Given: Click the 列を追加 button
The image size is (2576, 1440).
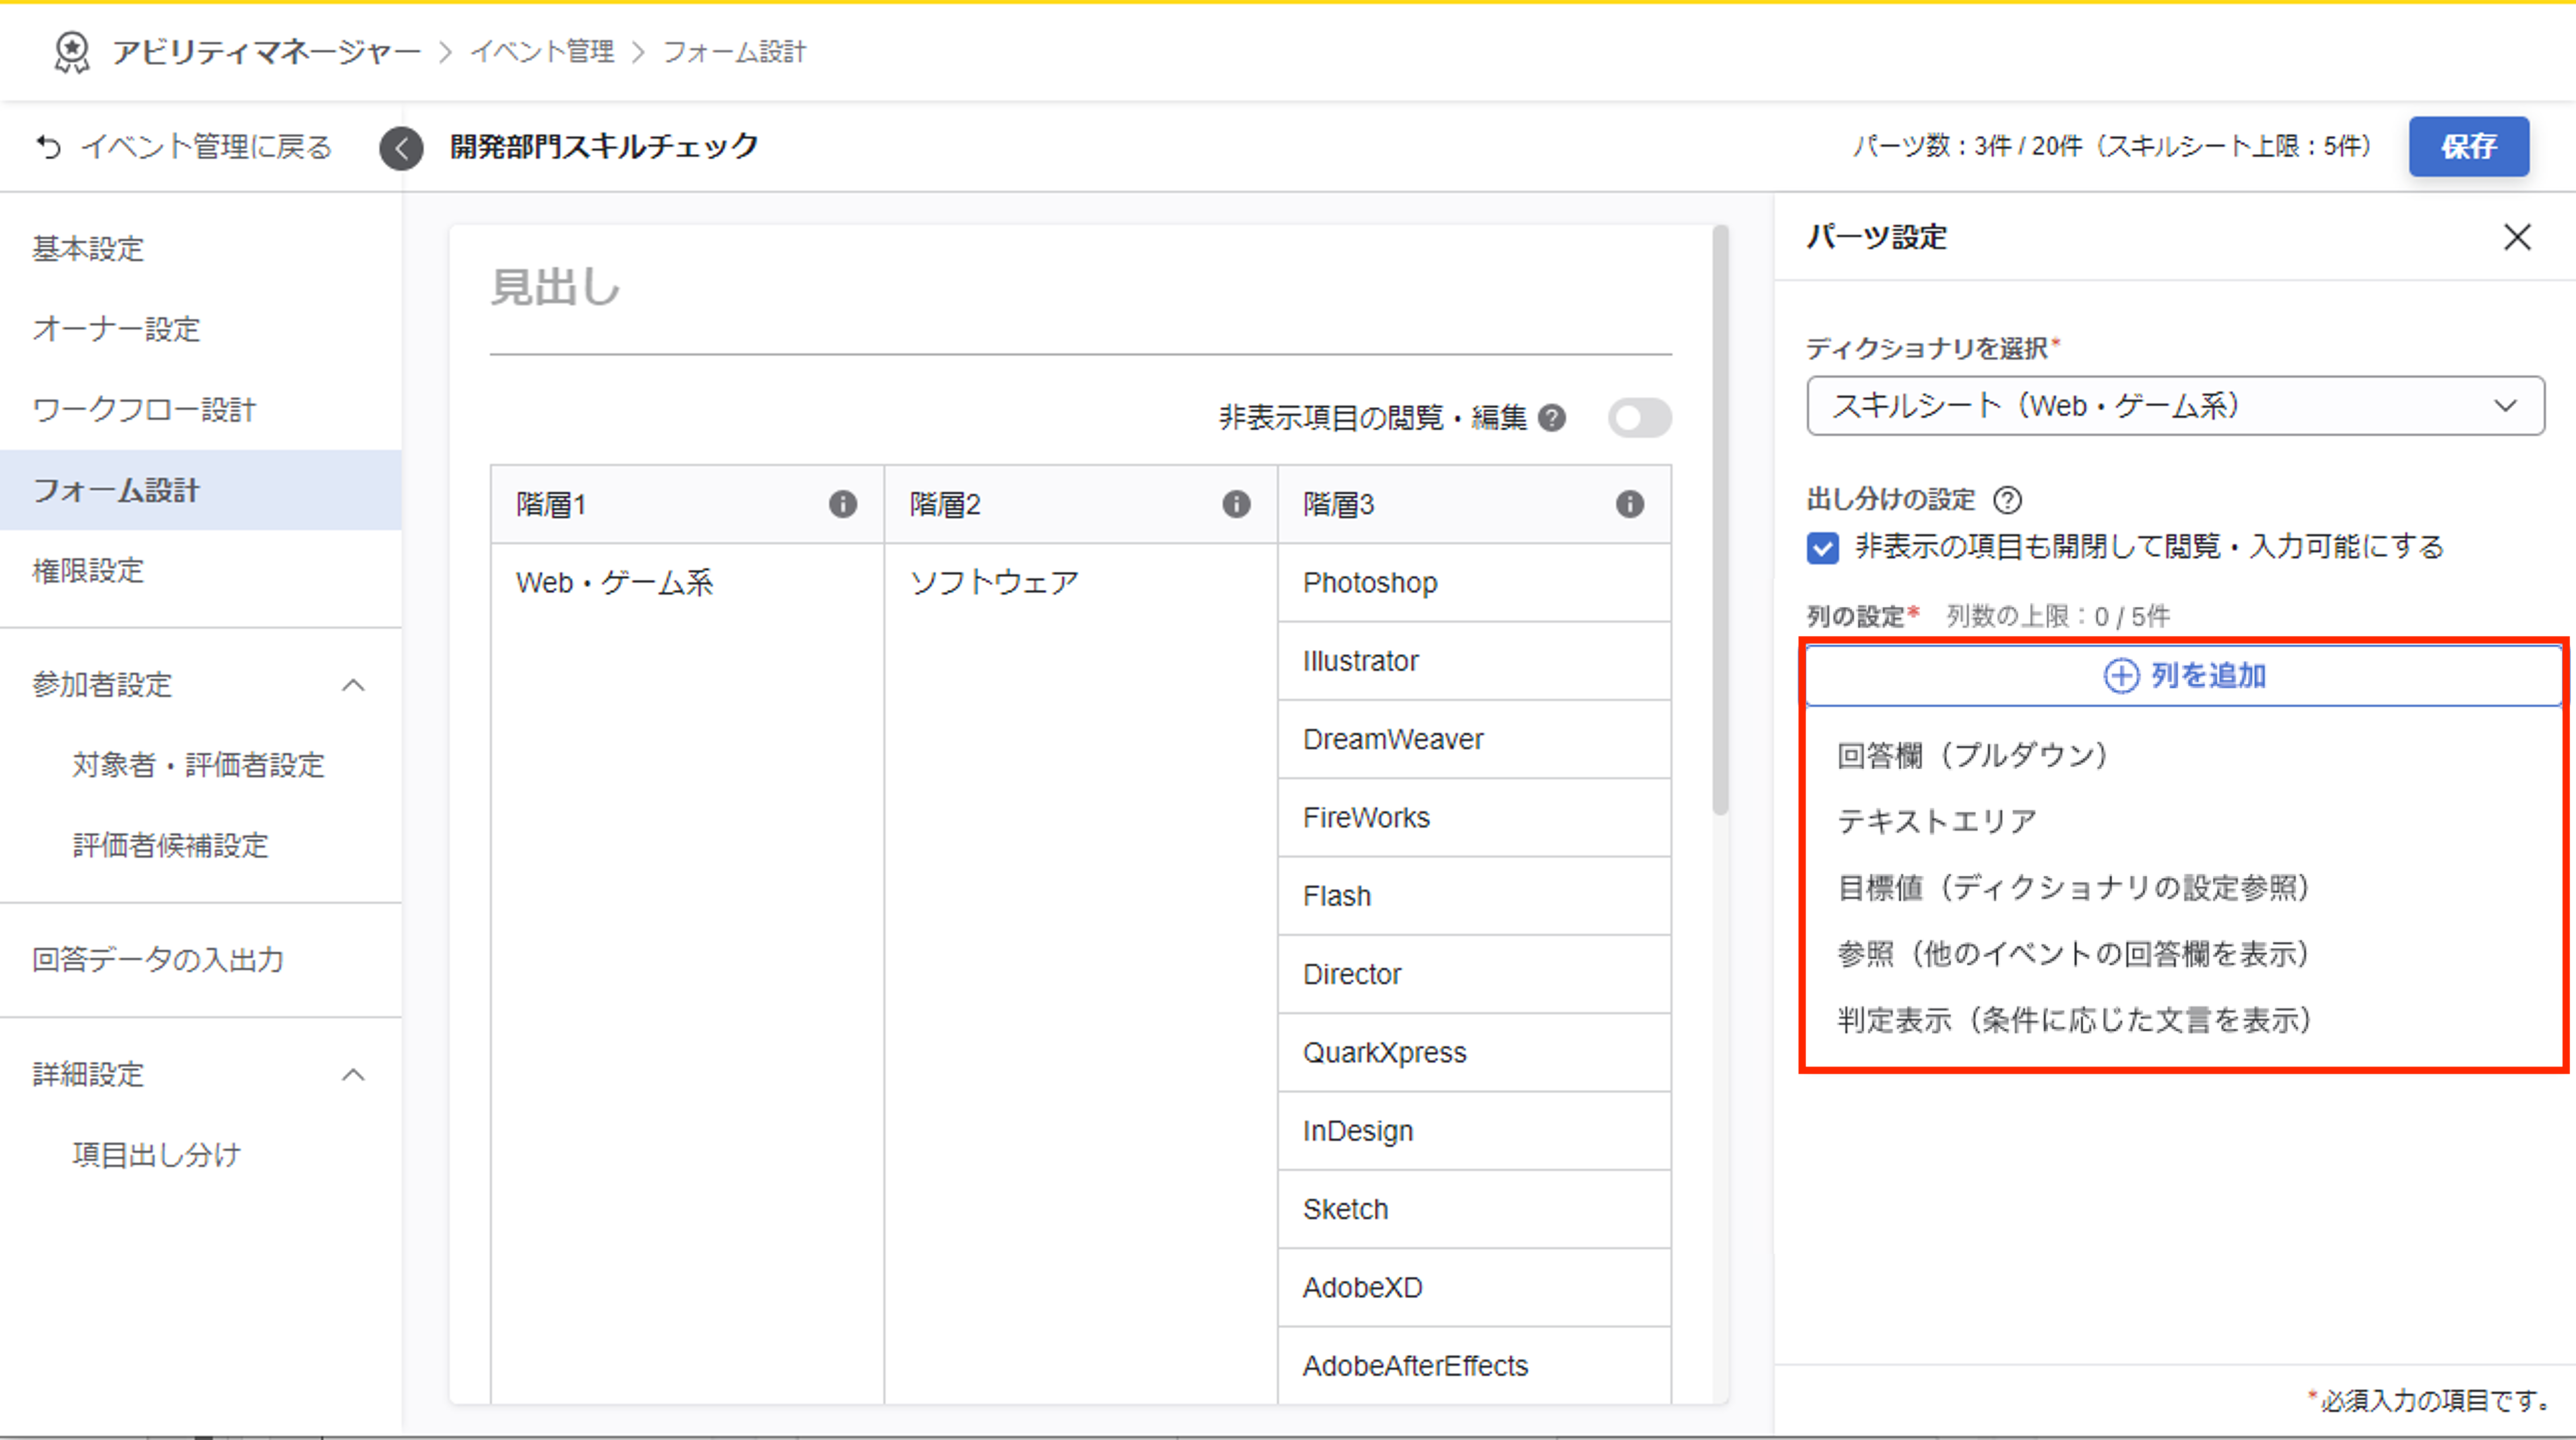Looking at the screenshot, I should coord(2183,676).
